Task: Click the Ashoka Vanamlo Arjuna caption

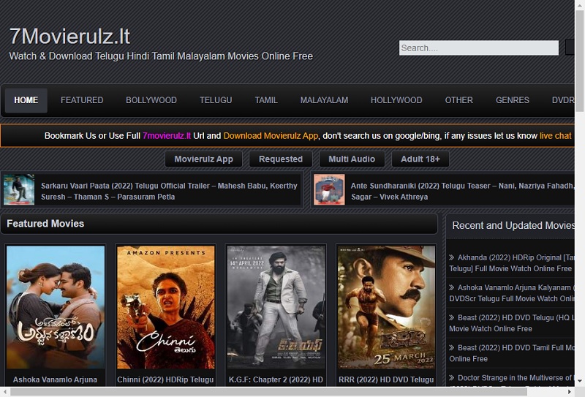Action: tap(56, 380)
